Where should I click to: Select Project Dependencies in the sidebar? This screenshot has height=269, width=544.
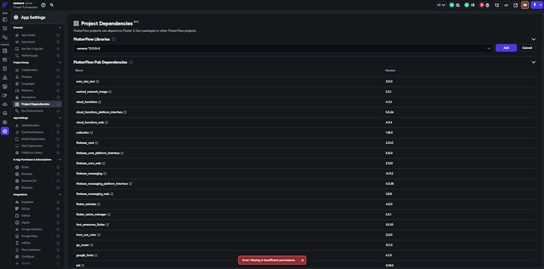38,104
